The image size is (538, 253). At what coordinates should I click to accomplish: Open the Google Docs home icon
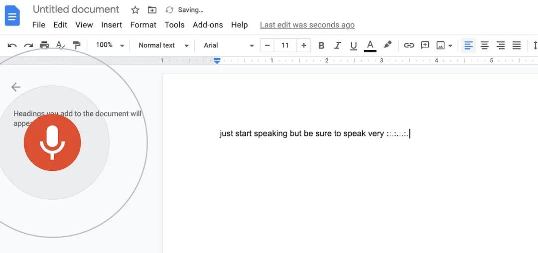[12, 16]
